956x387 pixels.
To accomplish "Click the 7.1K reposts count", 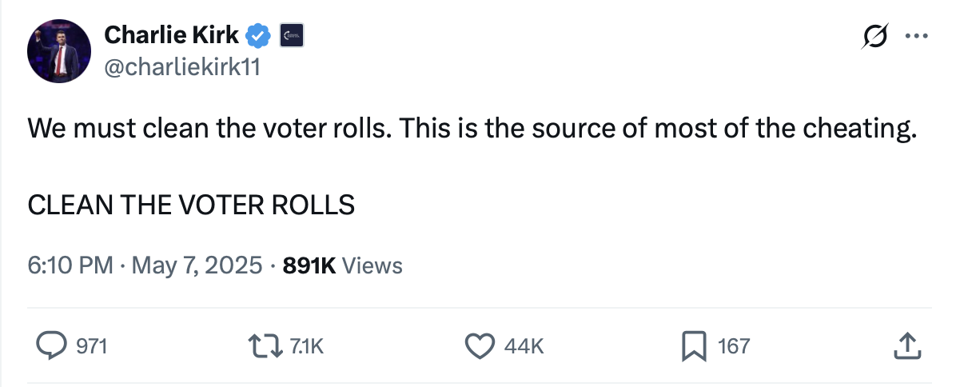I will pyautogui.click(x=307, y=346).
